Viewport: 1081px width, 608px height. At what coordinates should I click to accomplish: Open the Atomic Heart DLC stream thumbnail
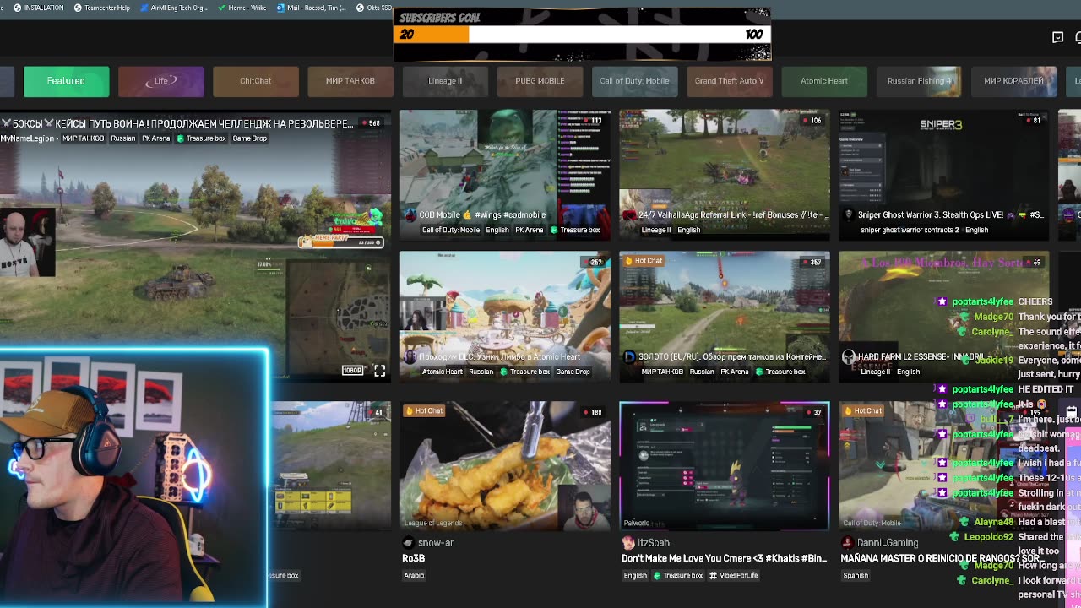505,315
